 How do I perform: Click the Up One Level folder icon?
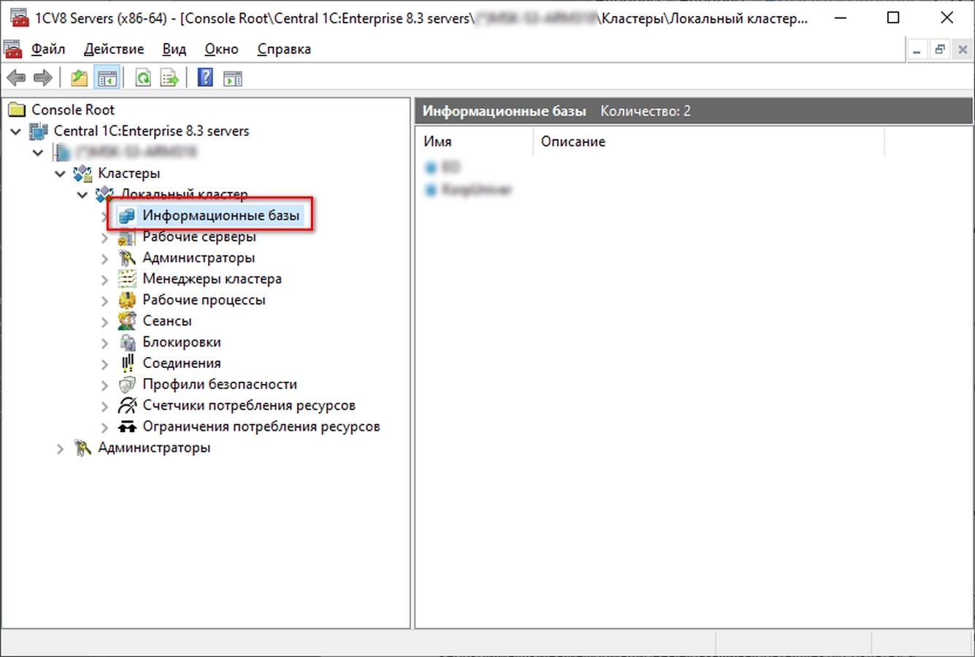coord(79,77)
